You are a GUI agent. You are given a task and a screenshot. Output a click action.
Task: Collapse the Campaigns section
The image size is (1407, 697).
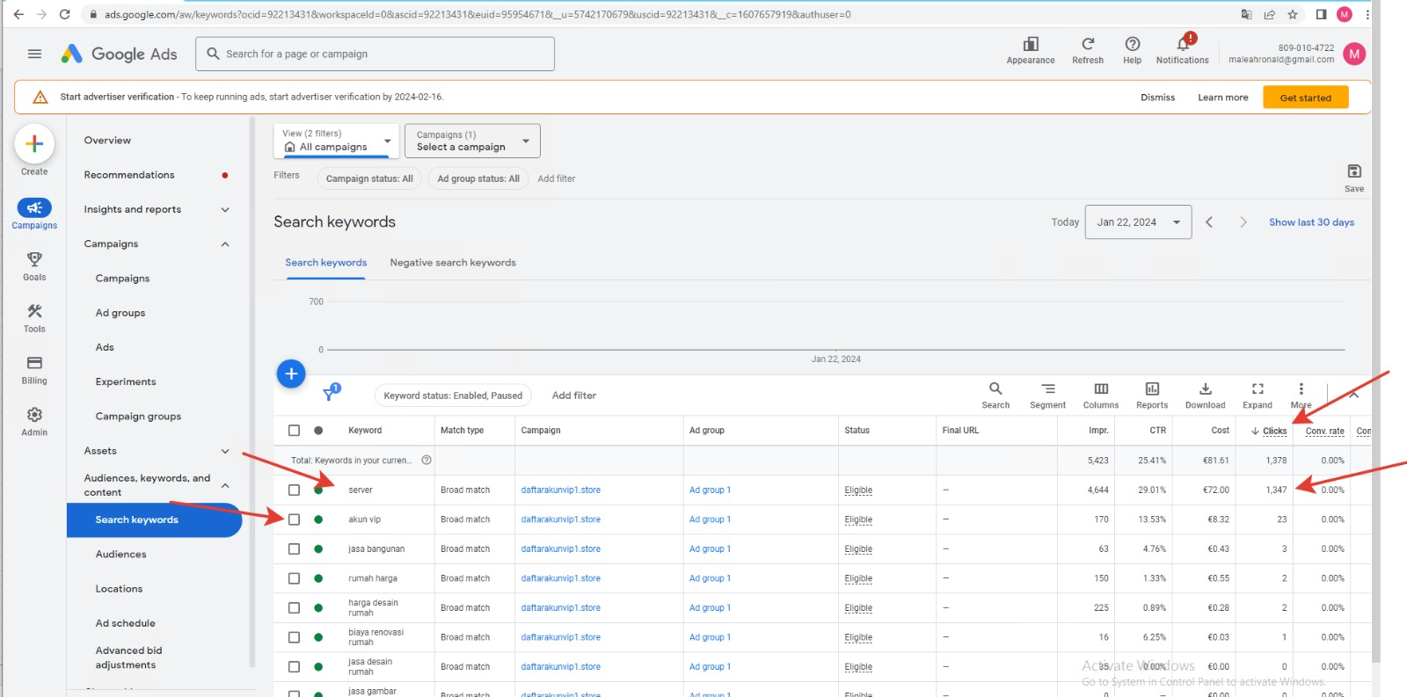pos(225,244)
